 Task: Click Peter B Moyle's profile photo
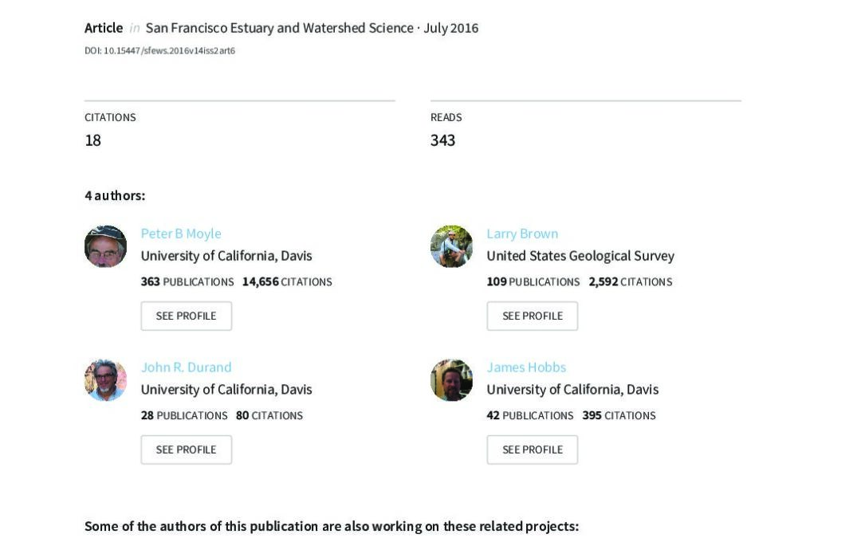[105, 246]
